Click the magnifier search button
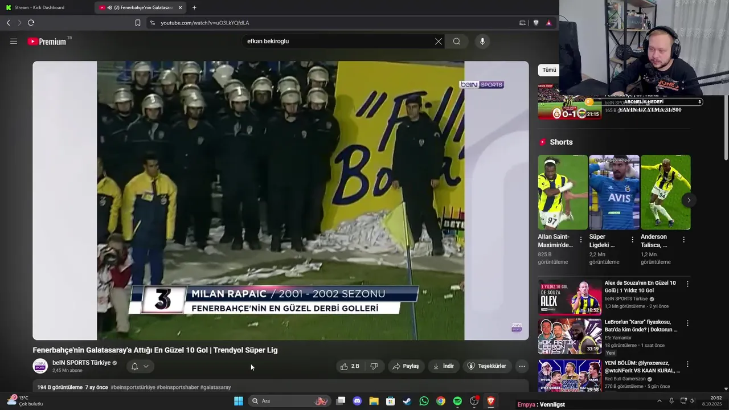Image resolution: width=729 pixels, height=410 pixels. (457, 41)
